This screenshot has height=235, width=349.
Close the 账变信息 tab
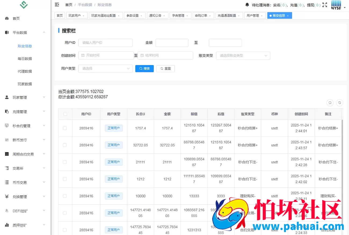click(x=288, y=16)
